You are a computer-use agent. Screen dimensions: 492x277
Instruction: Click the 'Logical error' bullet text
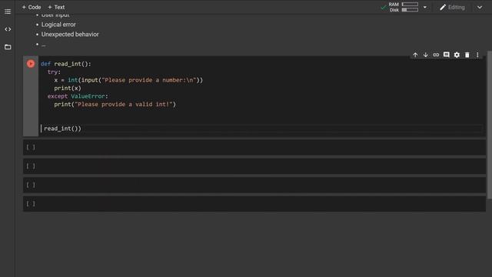pyautogui.click(x=58, y=25)
